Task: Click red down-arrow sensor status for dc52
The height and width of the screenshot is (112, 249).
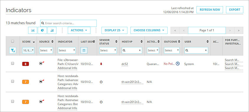Action: coord(101,64)
